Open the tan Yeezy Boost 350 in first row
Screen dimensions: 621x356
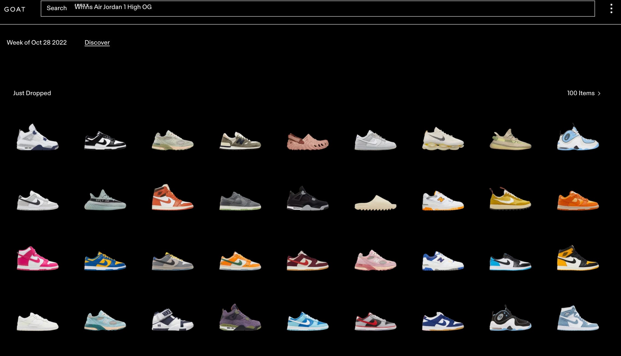[x=510, y=139]
